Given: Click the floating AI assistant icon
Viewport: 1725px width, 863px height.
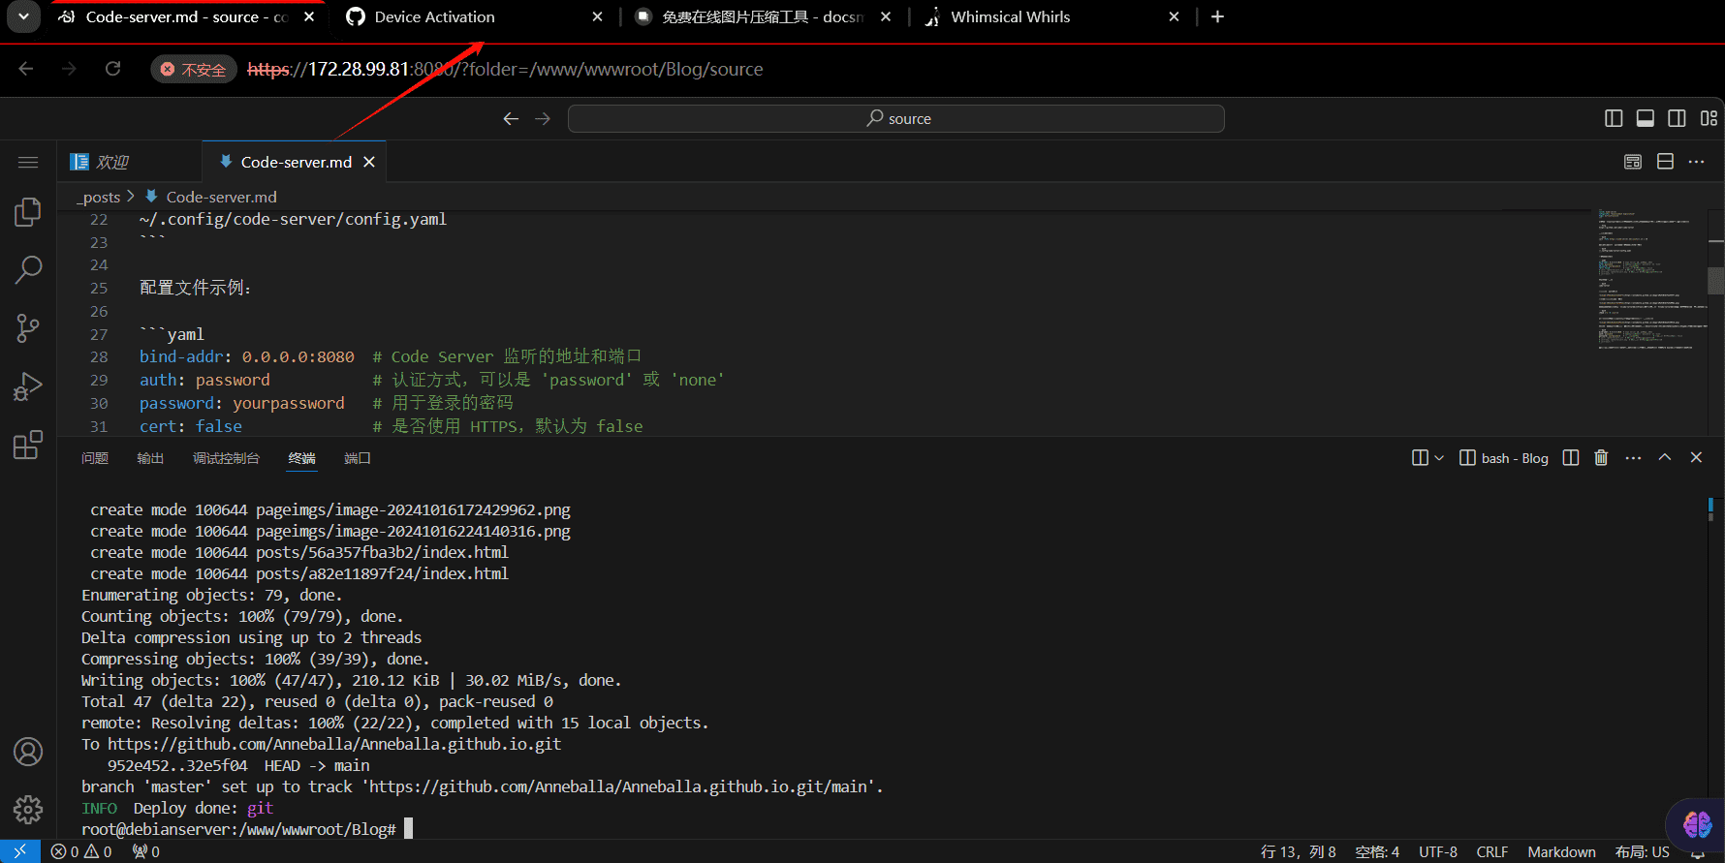Looking at the screenshot, I should point(1697,824).
